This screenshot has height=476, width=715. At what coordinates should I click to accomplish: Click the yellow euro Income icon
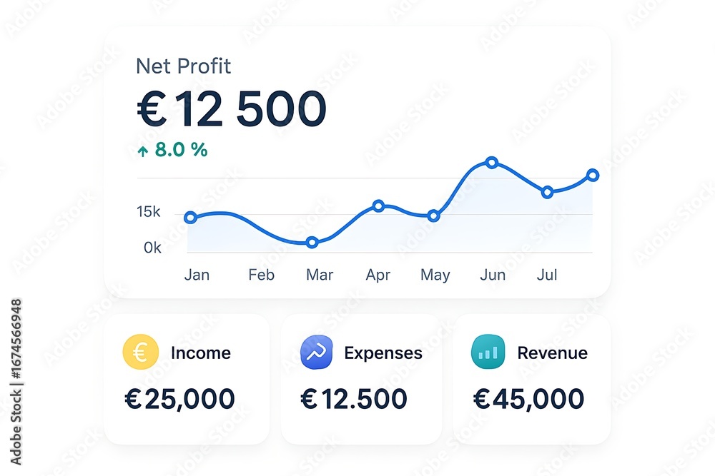(140, 352)
